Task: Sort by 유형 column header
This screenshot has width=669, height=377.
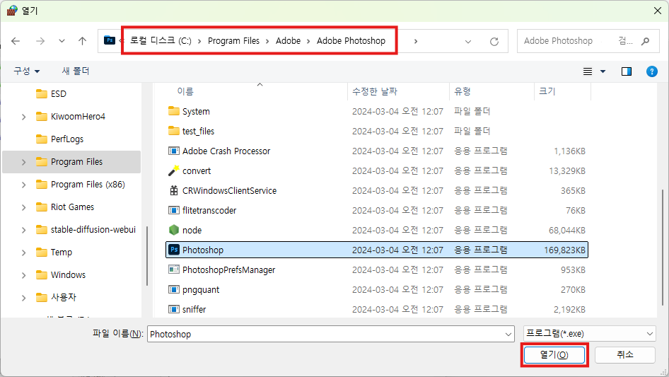Action: [x=462, y=91]
